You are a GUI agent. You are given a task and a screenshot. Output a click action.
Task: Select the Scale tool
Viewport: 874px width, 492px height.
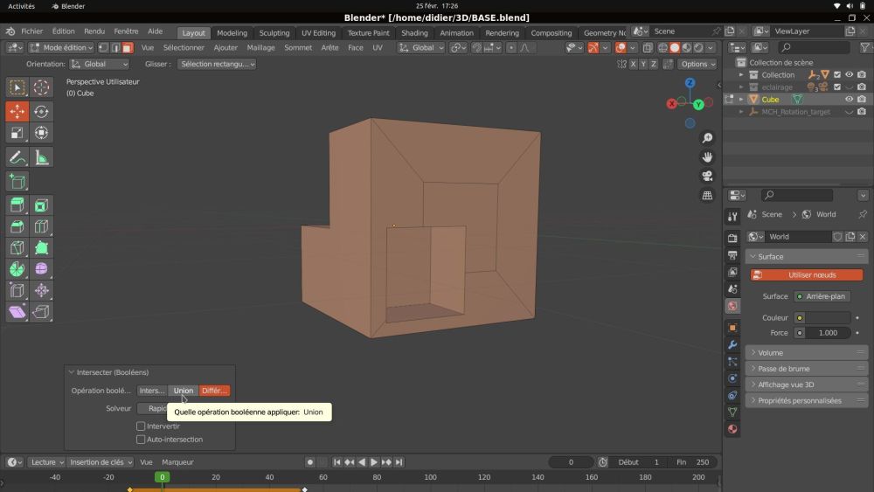(x=17, y=133)
